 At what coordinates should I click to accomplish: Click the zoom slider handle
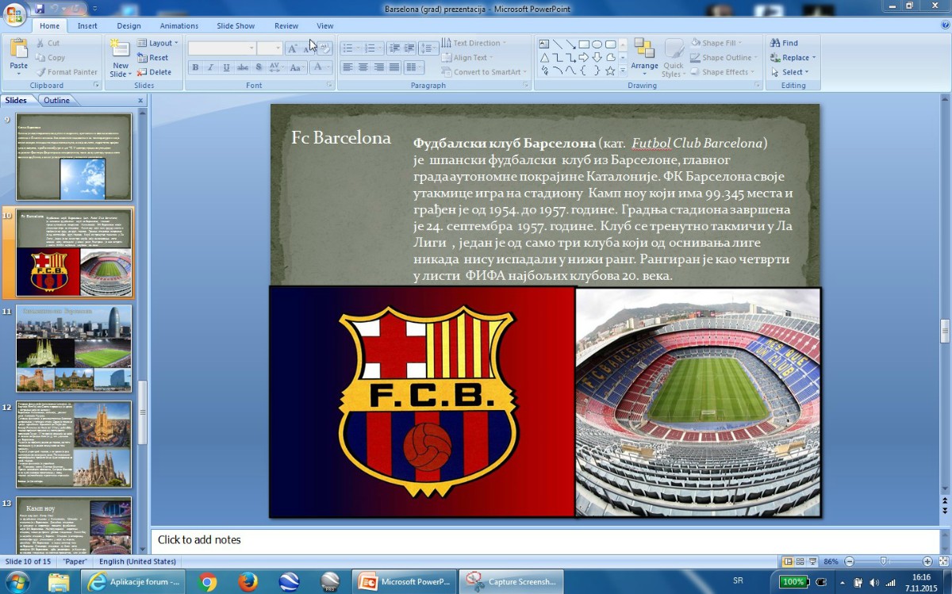tap(884, 561)
